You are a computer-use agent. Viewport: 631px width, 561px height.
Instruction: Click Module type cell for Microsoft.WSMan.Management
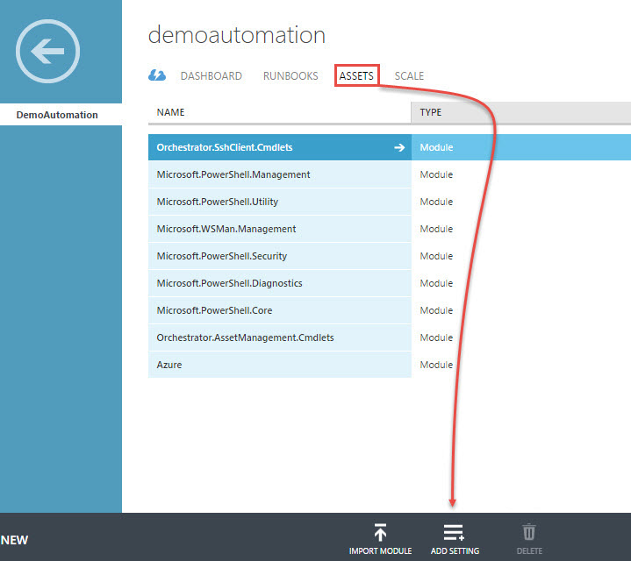436,229
